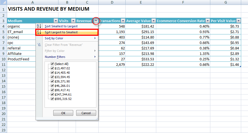The height and width of the screenshot is (133, 248).
Task: Click the $222.22 average value cell
Action: 141,64
